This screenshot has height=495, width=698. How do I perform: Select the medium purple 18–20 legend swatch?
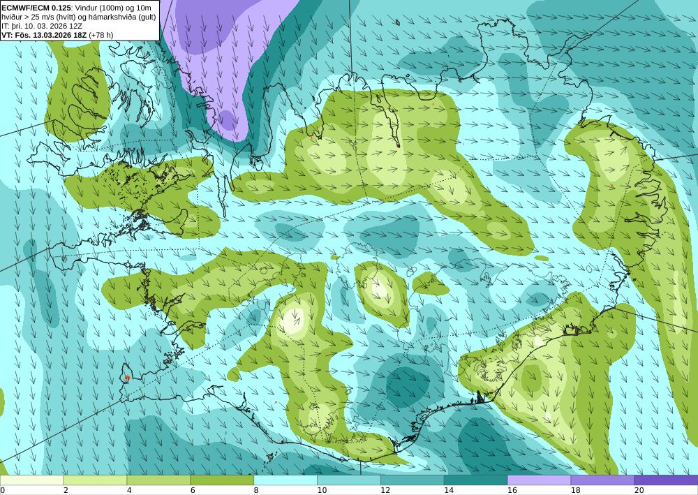coord(603,480)
